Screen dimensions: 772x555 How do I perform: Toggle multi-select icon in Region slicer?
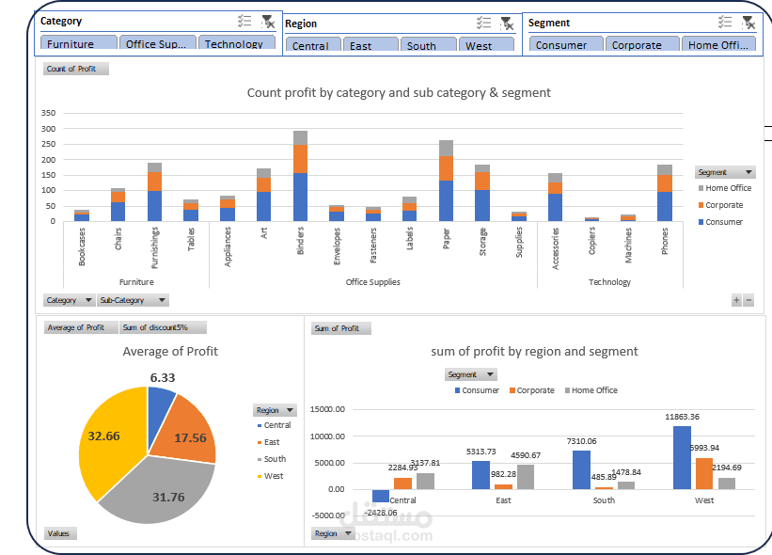click(484, 23)
